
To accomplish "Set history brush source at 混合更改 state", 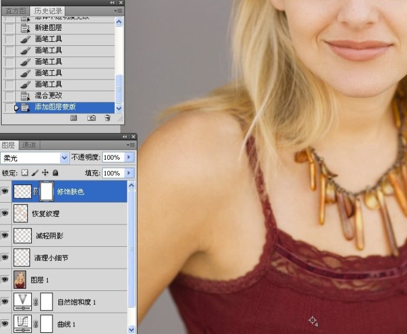I will (9, 95).
